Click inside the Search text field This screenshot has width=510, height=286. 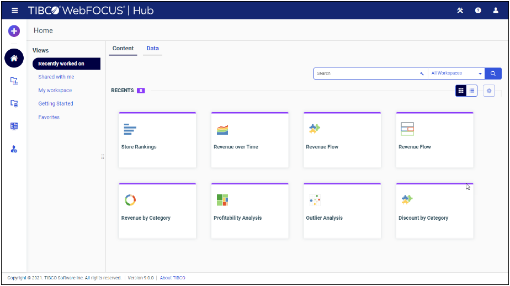pyautogui.click(x=364, y=73)
